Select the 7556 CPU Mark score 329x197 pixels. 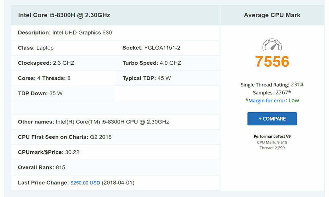[272, 61]
